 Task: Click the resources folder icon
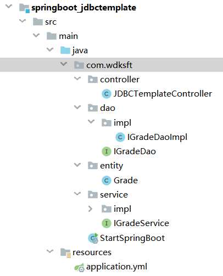[x=65, y=252]
